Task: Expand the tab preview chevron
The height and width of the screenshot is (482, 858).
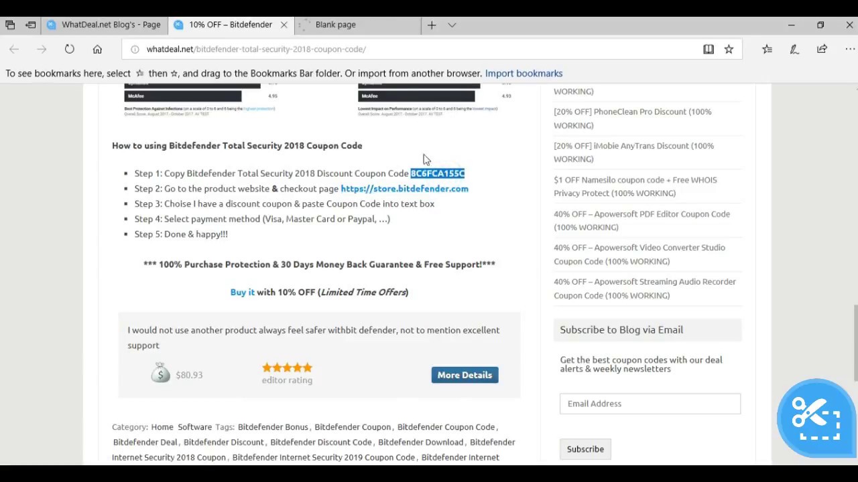Action: [x=452, y=25]
